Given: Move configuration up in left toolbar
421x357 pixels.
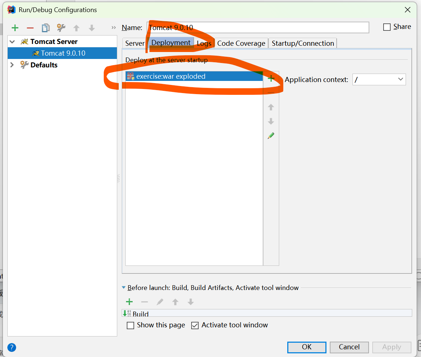Looking at the screenshot, I should coord(76,28).
